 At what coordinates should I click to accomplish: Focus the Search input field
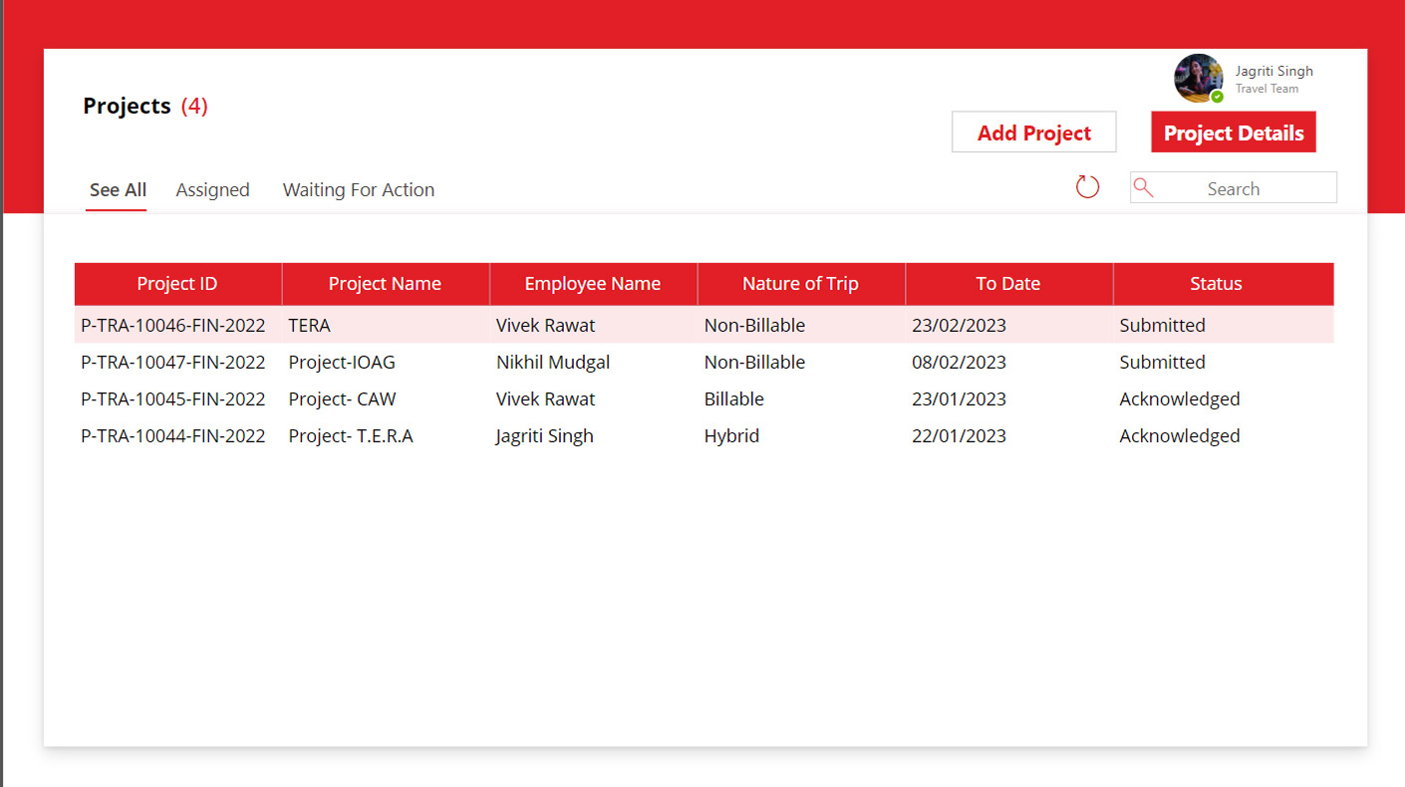tap(1234, 187)
